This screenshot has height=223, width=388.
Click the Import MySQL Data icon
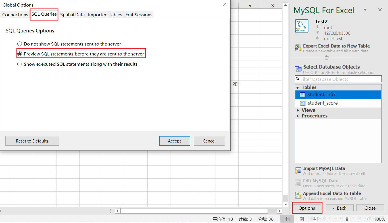coord(298,170)
